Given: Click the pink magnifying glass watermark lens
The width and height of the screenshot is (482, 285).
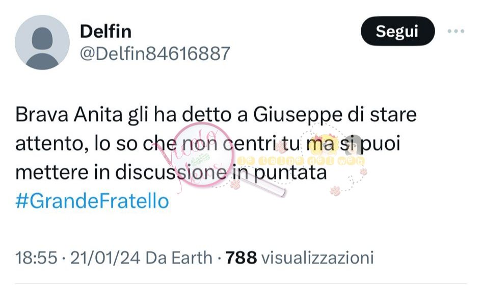Looking at the screenshot, I should click(204, 155).
